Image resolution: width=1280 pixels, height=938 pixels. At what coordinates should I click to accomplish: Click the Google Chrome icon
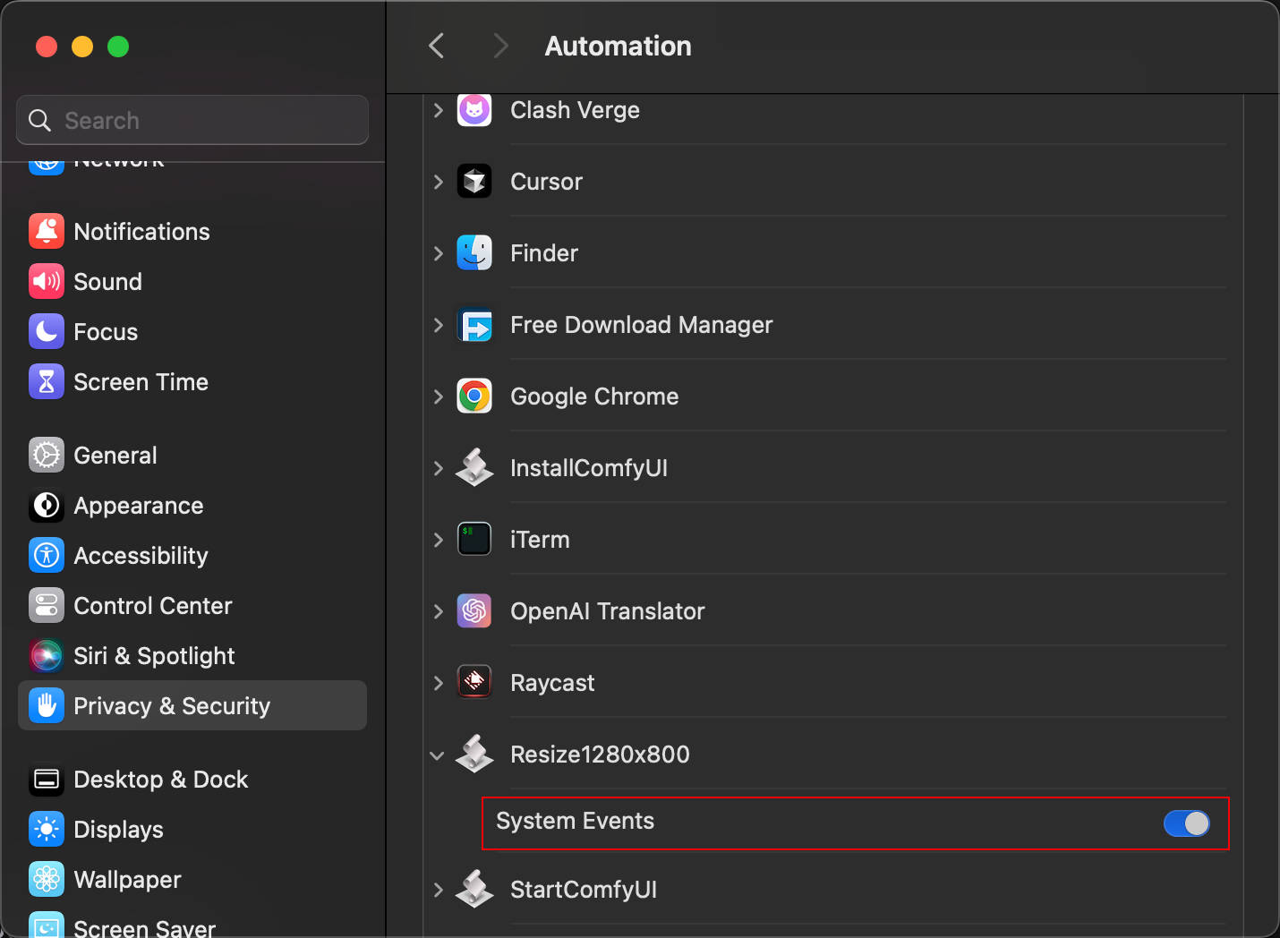click(474, 397)
